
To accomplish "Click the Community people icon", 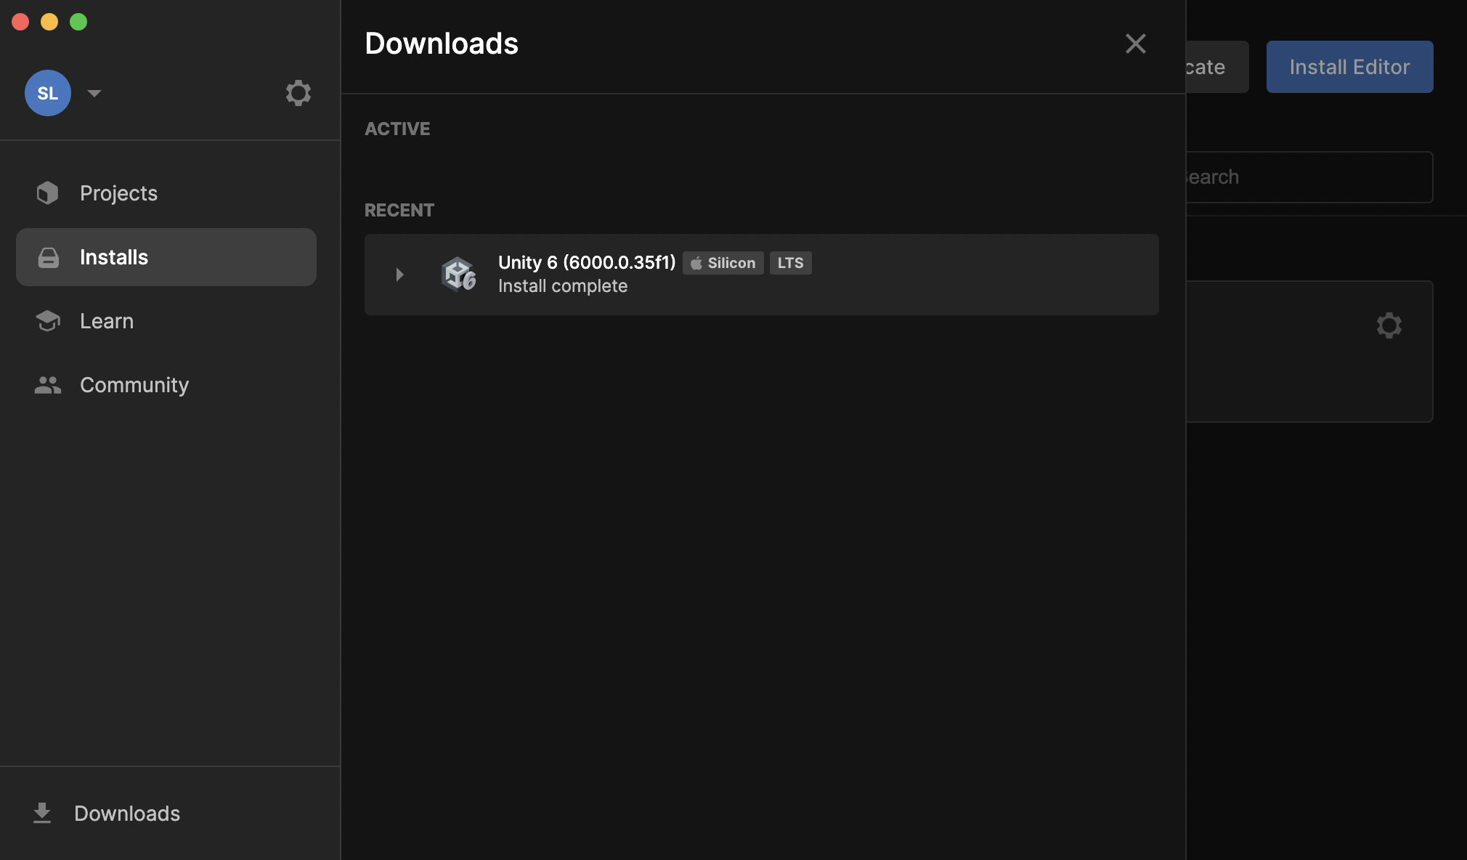I will 48,385.
